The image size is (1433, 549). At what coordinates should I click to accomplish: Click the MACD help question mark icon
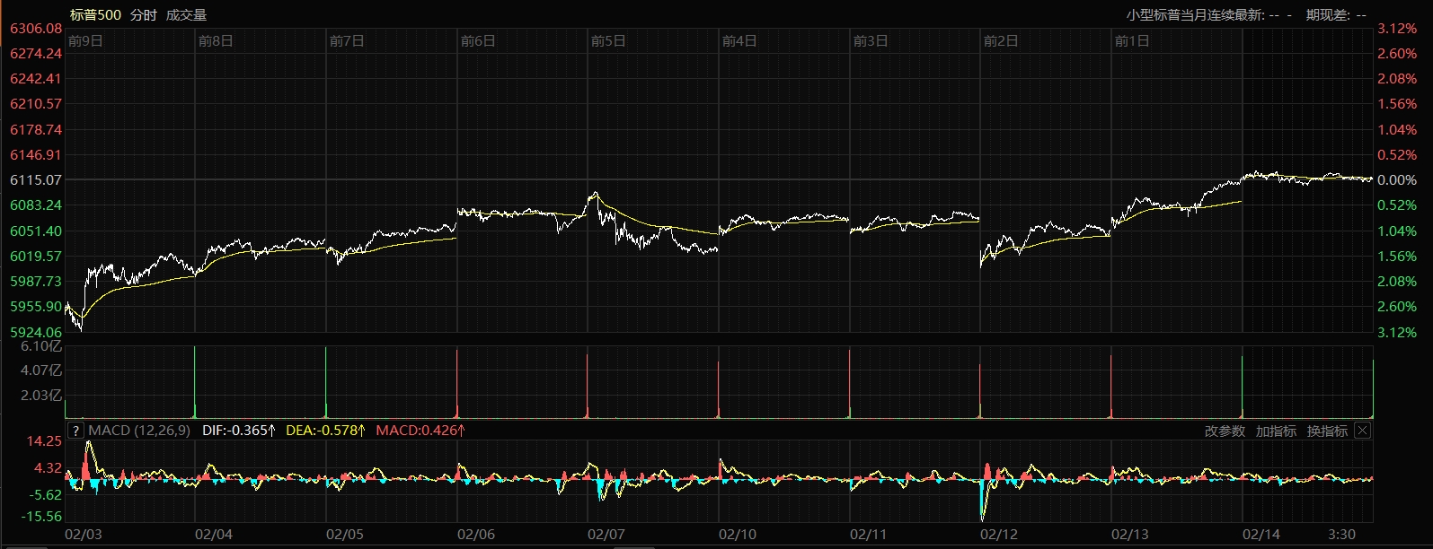[75, 431]
